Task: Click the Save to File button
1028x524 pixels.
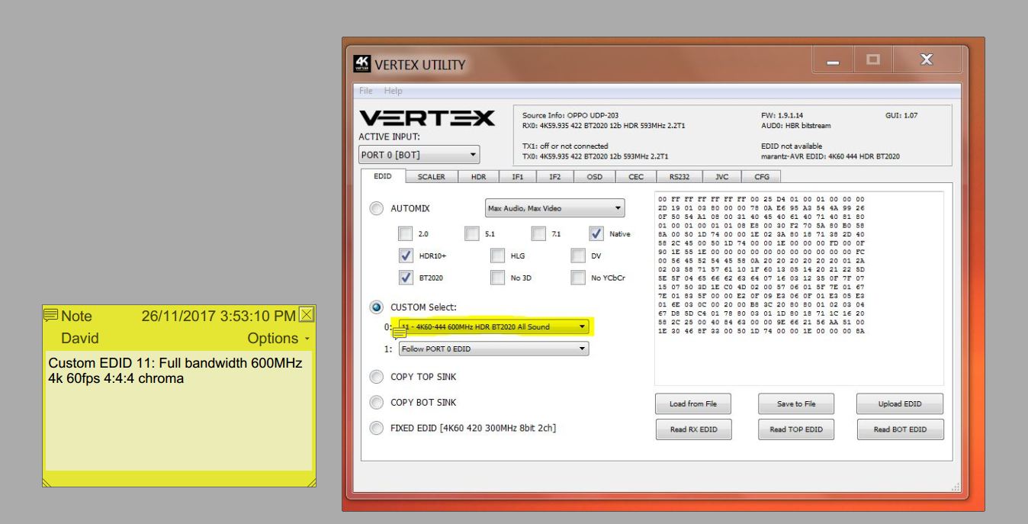Action: click(795, 403)
